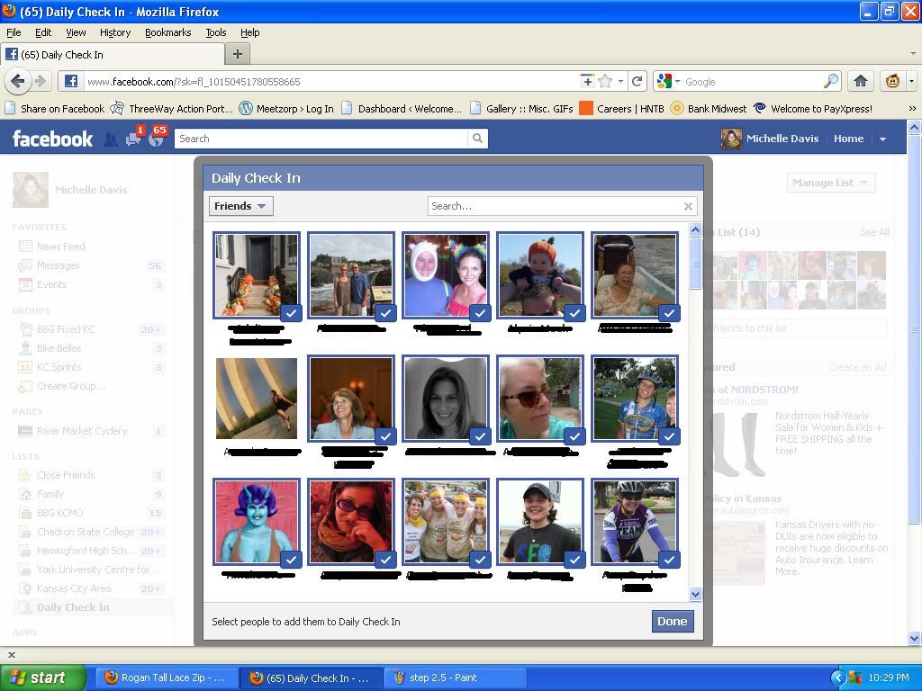922x691 pixels.
Task: Click the facebook logo in the blue header
Action: [x=52, y=139]
